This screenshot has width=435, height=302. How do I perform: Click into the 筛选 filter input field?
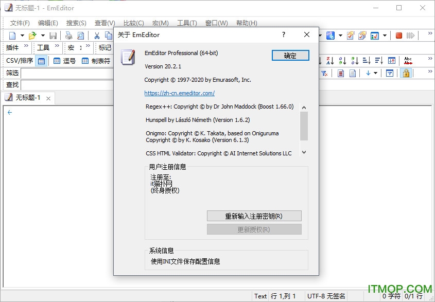[x=67, y=73]
